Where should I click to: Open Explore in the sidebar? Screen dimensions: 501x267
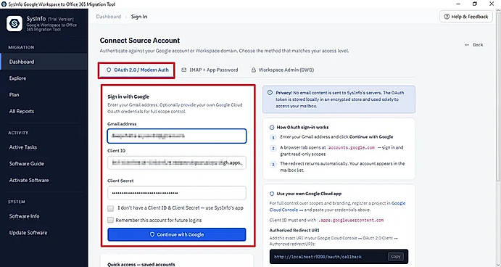click(x=44, y=78)
